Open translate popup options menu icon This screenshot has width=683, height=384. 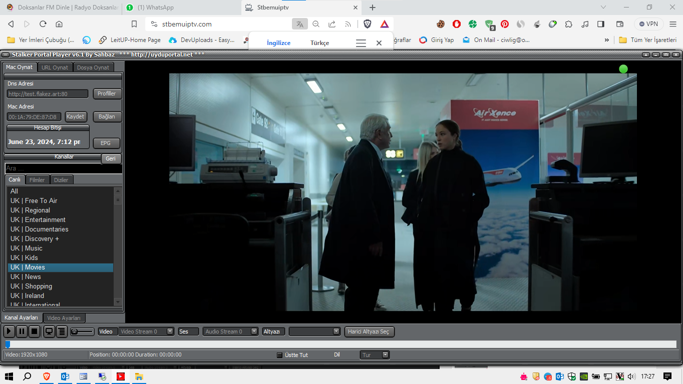[x=361, y=43]
